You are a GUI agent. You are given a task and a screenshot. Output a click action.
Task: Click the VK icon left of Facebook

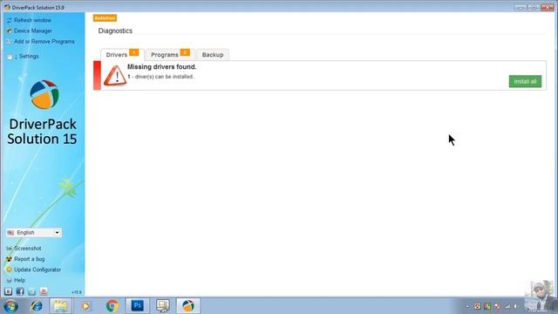point(8,291)
